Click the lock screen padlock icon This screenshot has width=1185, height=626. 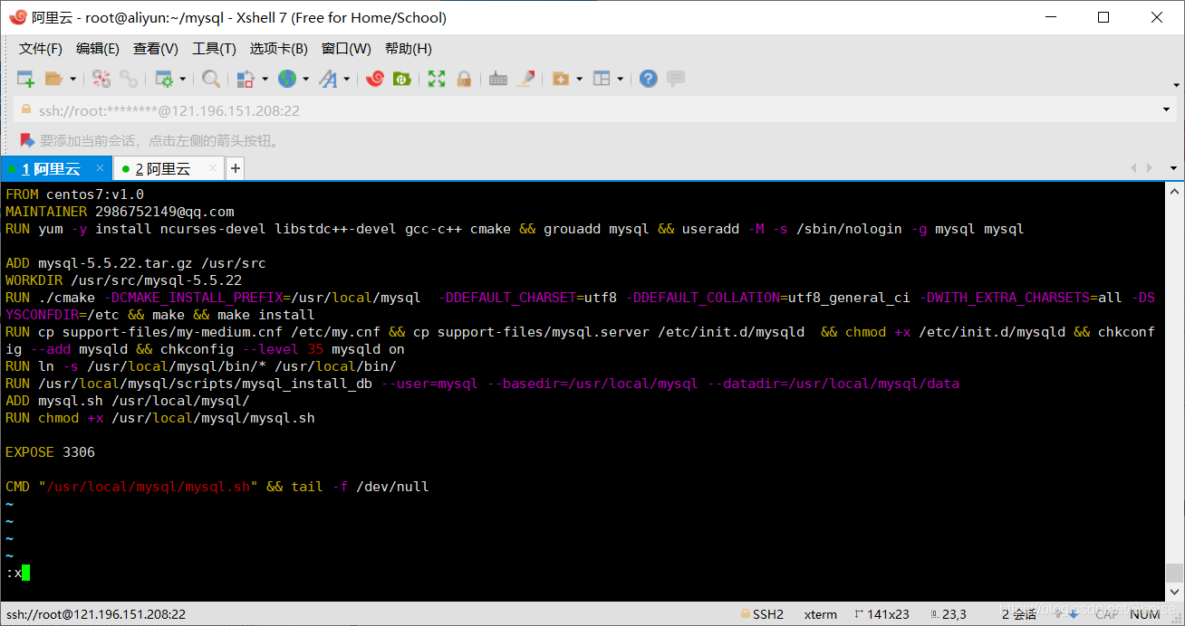click(463, 79)
